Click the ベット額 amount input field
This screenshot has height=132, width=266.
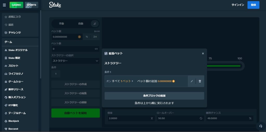(67, 37)
